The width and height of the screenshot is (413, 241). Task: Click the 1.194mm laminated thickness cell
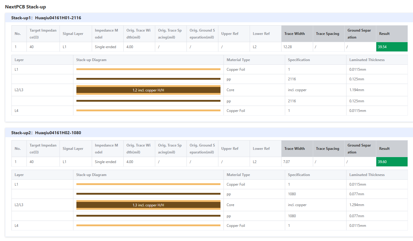tap(357, 90)
